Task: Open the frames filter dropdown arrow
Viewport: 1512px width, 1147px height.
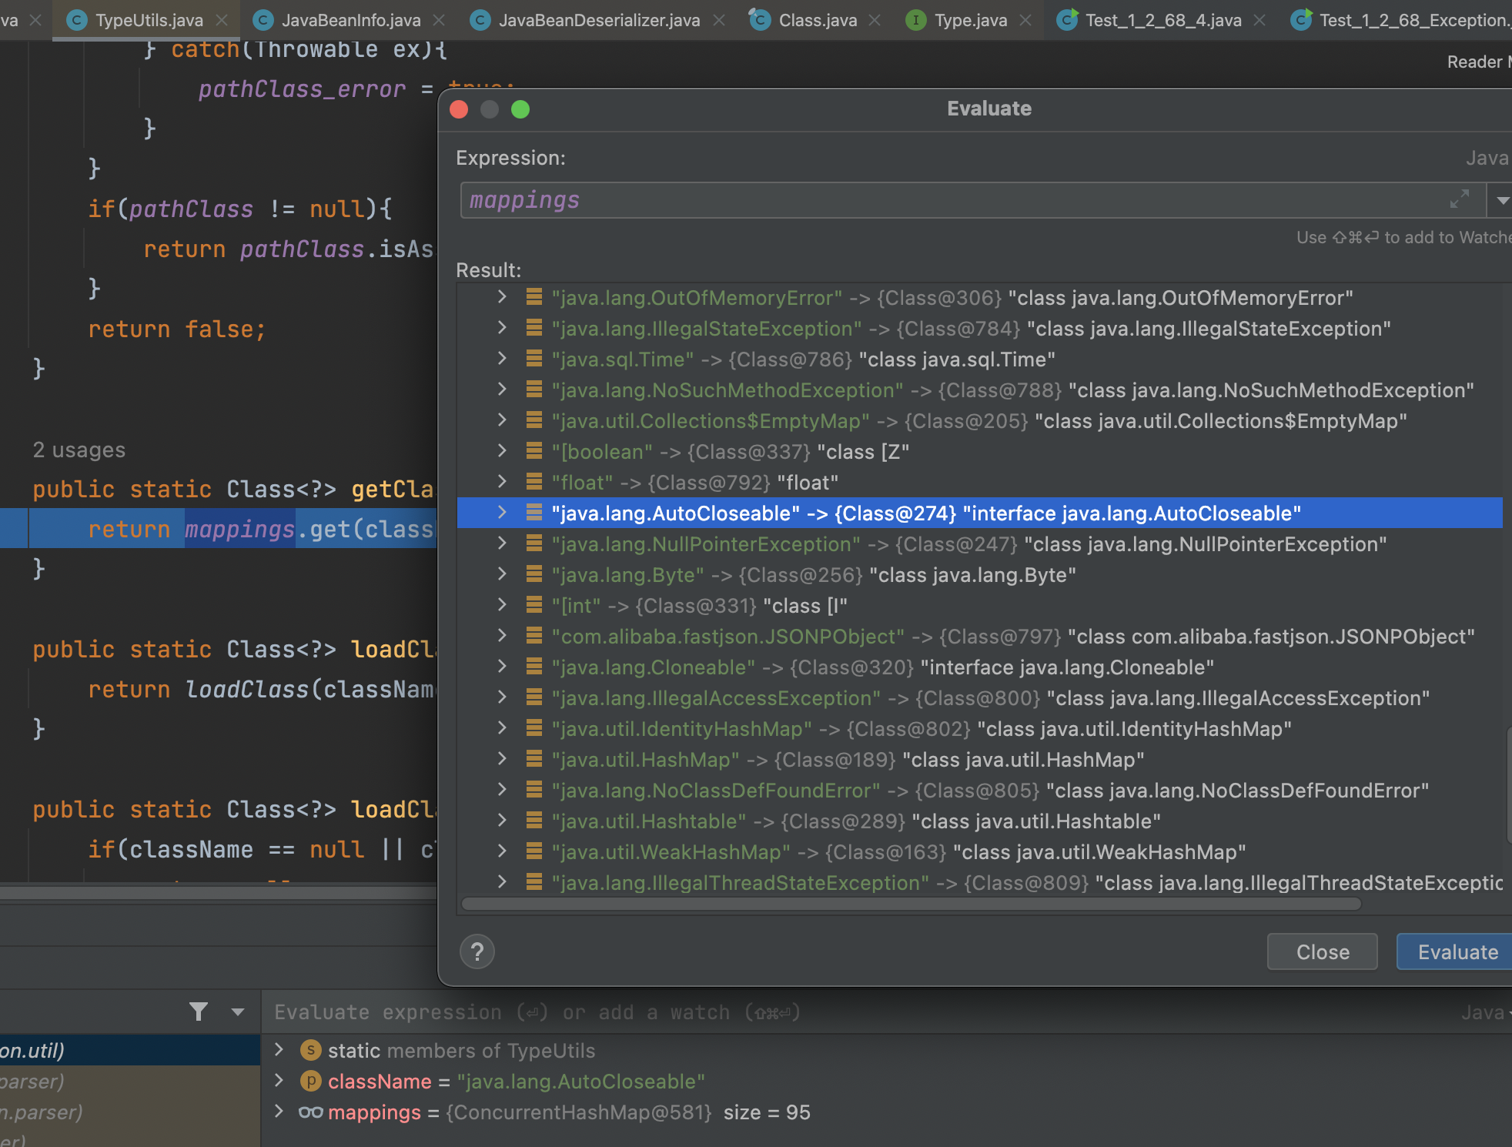Action: pos(238,1012)
